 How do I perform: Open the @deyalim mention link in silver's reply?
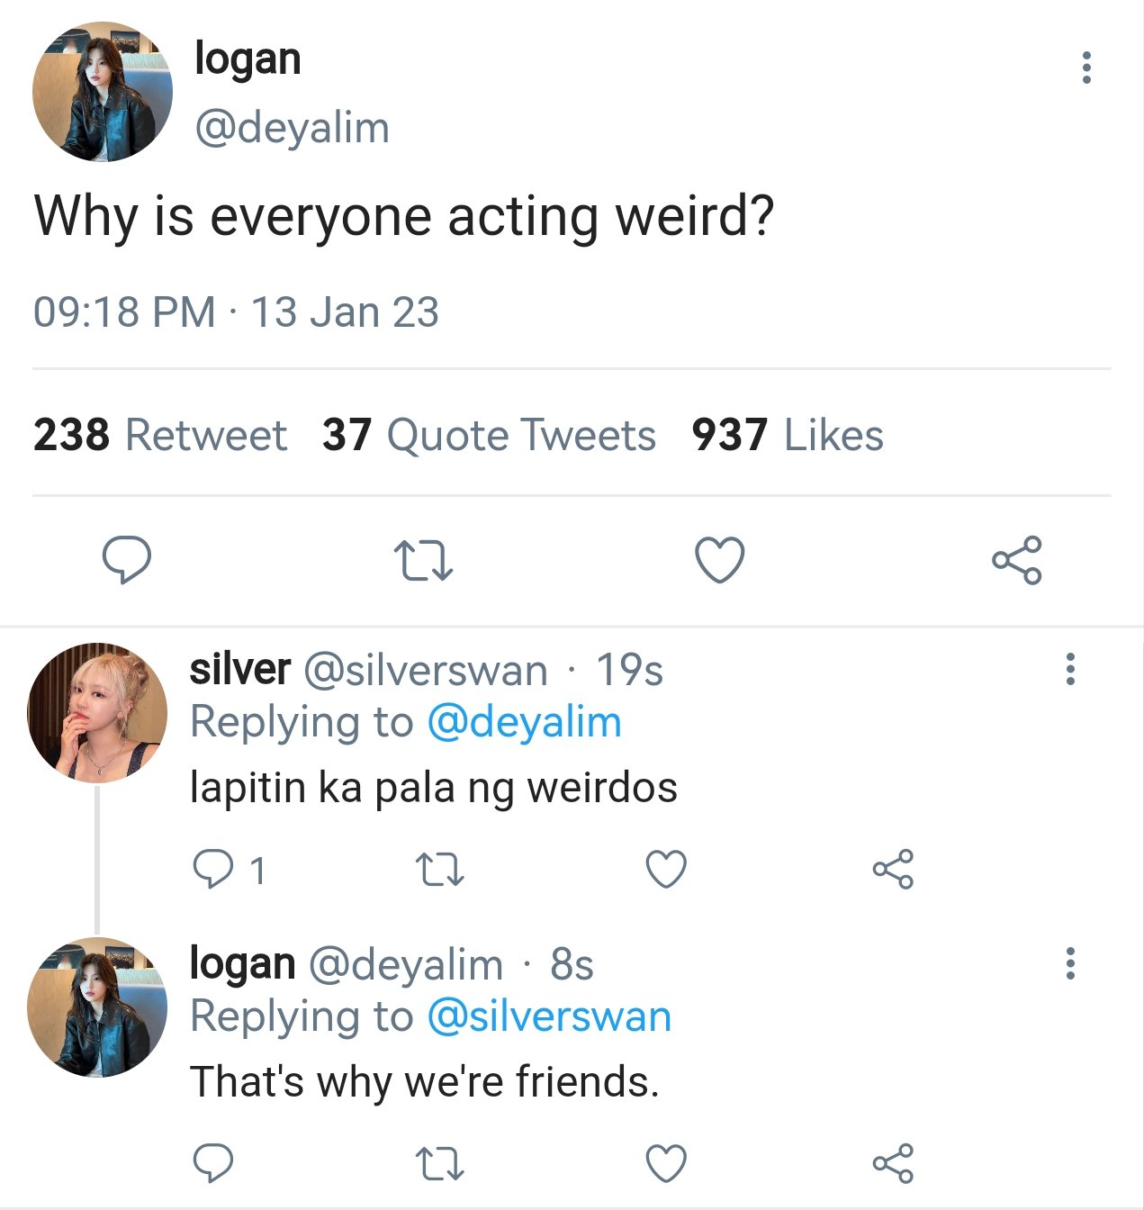pyautogui.click(x=524, y=722)
